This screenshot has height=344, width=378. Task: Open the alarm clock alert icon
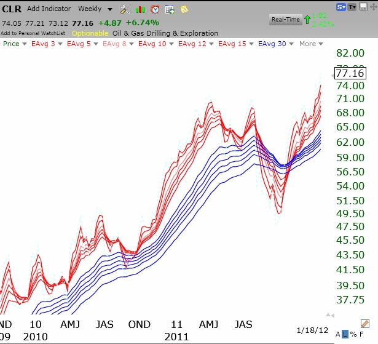[x=155, y=9]
